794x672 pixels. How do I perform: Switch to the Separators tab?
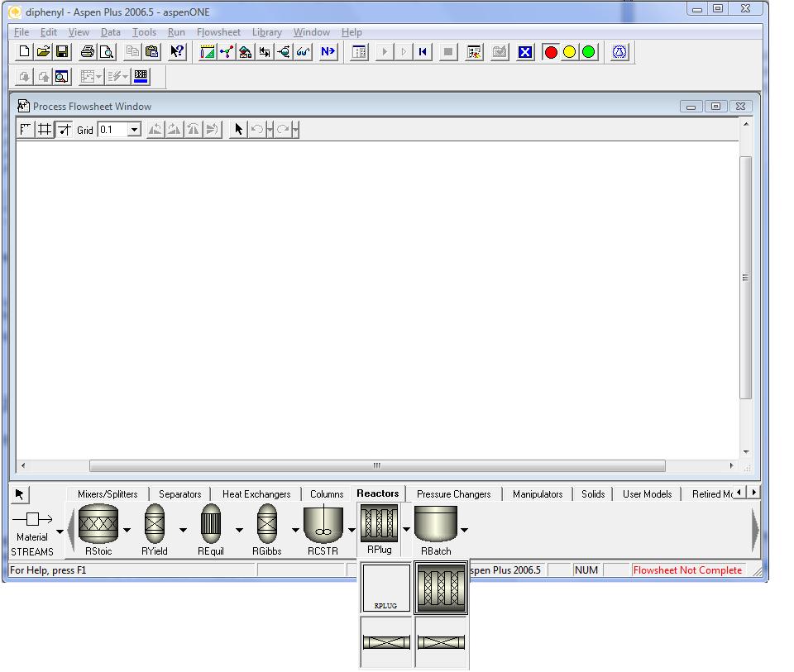click(179, 494)
